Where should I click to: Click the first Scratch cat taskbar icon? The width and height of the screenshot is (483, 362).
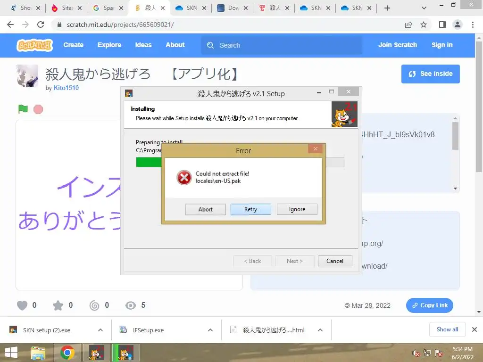[96, 353]
